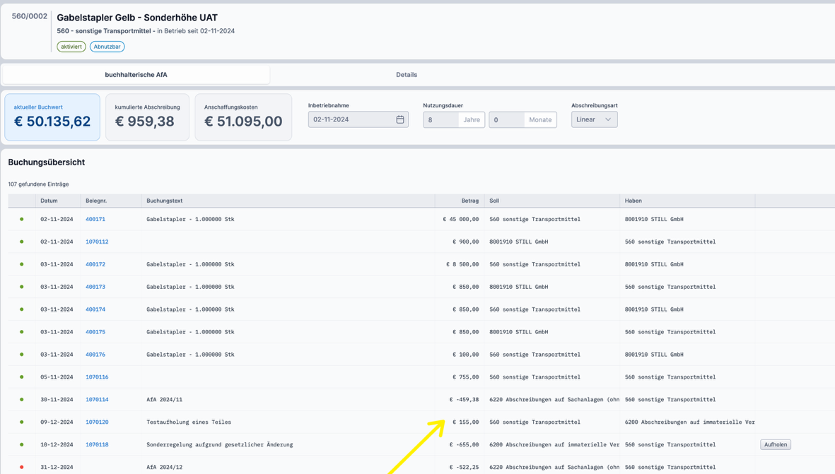Click the aktivierte status badge

pos(71,47)
